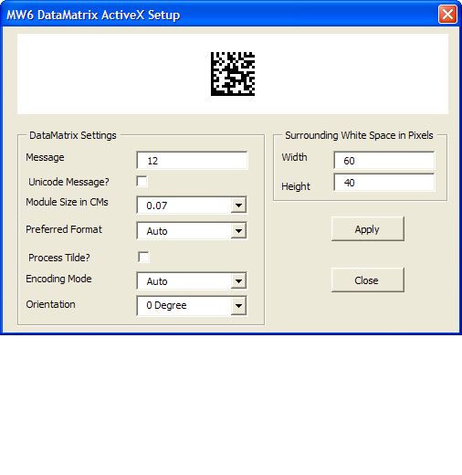Select the 0.07 module size value text
Viewport: 462px width, 475px height.
157,206
